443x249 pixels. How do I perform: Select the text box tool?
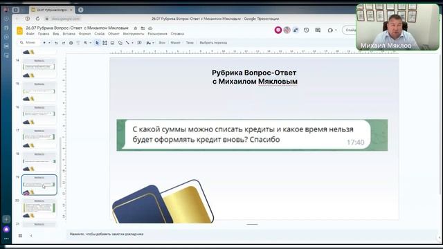[105, 43]
